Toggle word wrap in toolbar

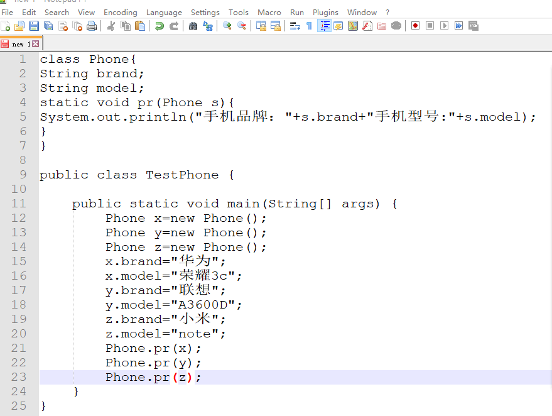(x=295, y=26)
